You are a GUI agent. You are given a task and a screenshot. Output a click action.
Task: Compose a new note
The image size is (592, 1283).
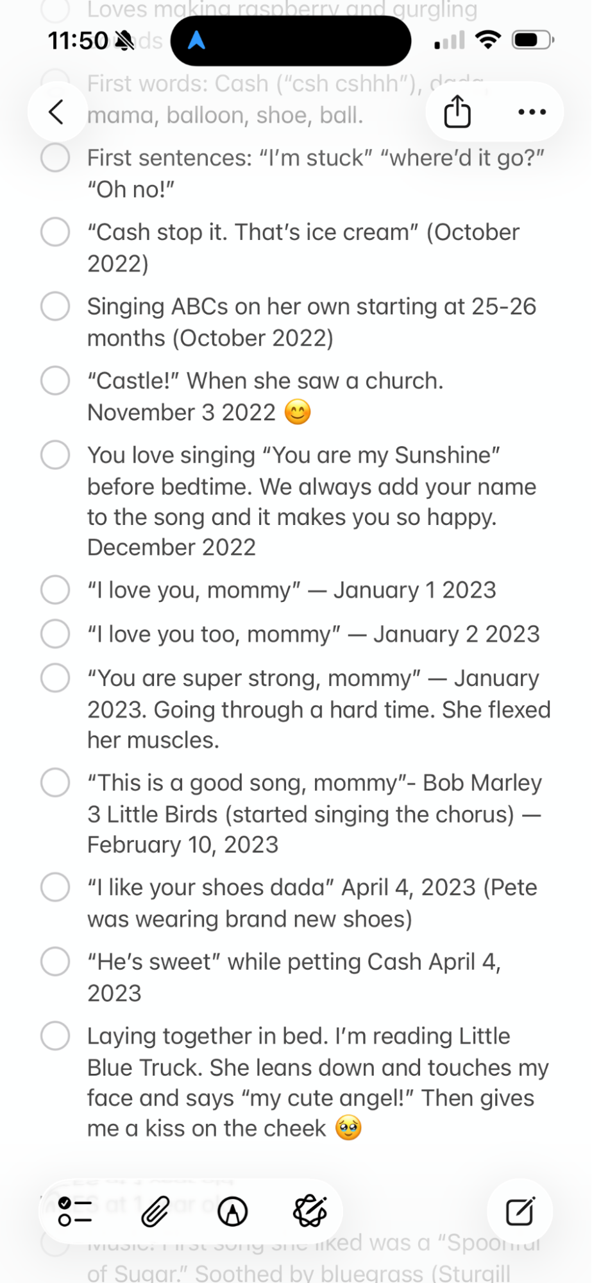pyautogui.click(x=520, y=1211)
